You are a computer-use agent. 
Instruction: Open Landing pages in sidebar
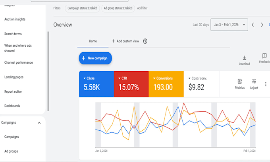coord(14,77)
